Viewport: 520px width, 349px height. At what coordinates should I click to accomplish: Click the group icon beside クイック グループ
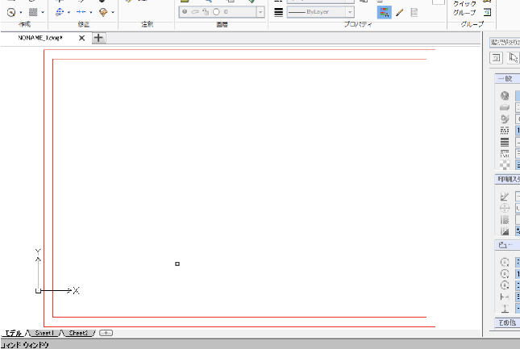[487, 13]
